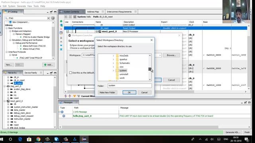
Task: Select debug_mem_slave in Hierarchy
Action: point(22,113)
